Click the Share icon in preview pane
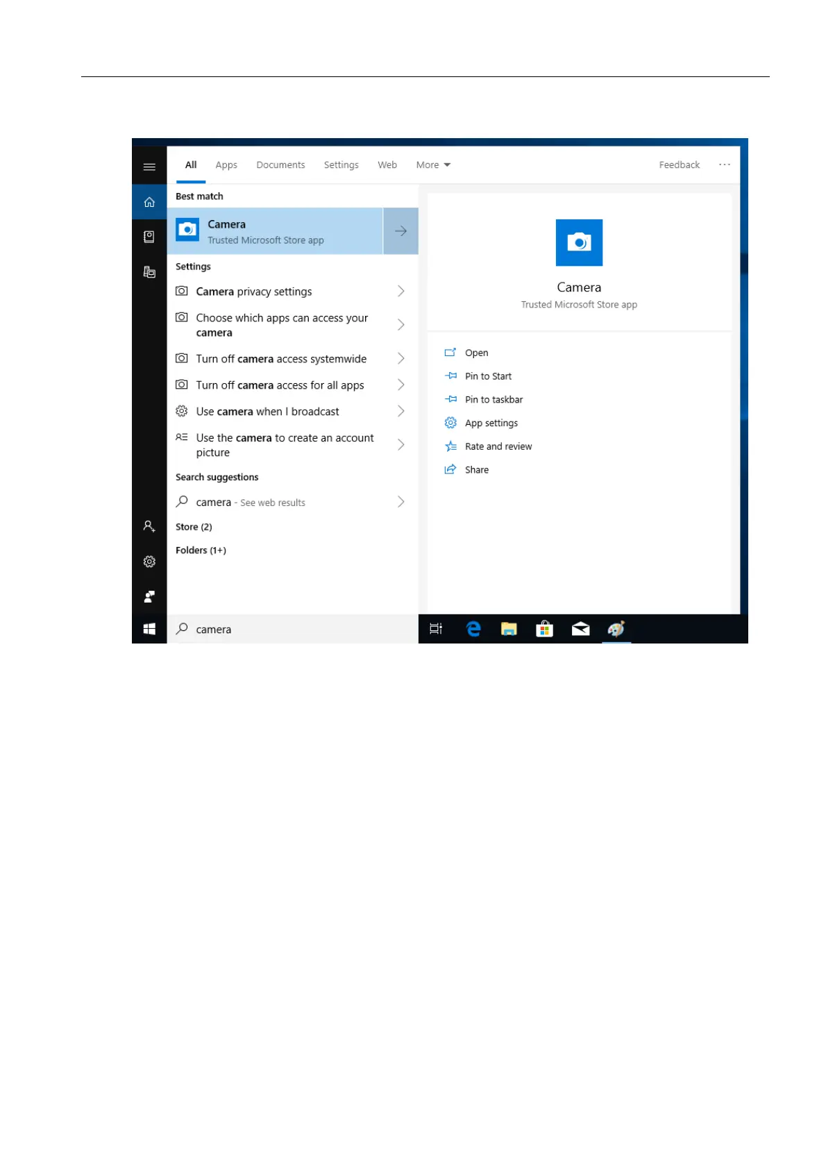The image size is (826, 1169). coord(450,469)
